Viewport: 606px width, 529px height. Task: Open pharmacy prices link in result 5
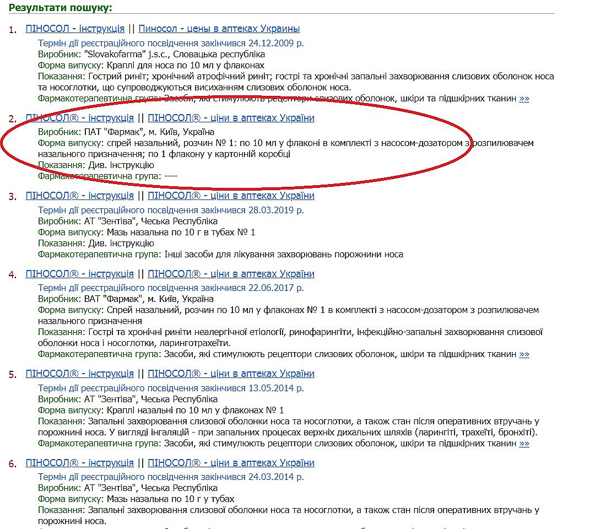click(x=231, y=374)
